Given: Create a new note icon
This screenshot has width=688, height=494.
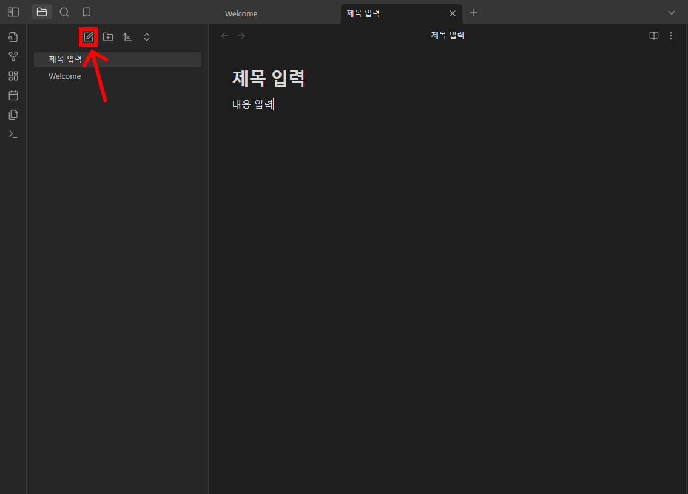Looking at the screenshot, I should click(x=88, y=37).
